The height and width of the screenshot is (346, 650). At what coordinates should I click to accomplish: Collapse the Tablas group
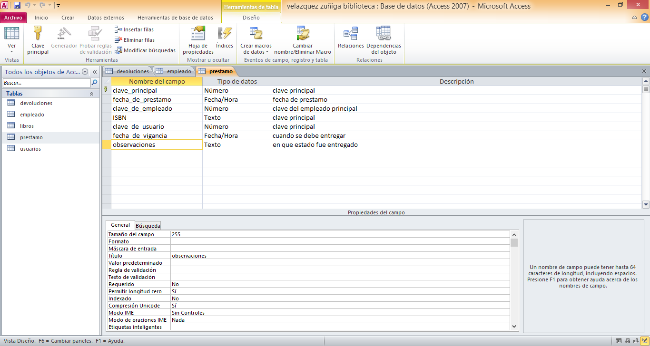[x=91, y=94]
